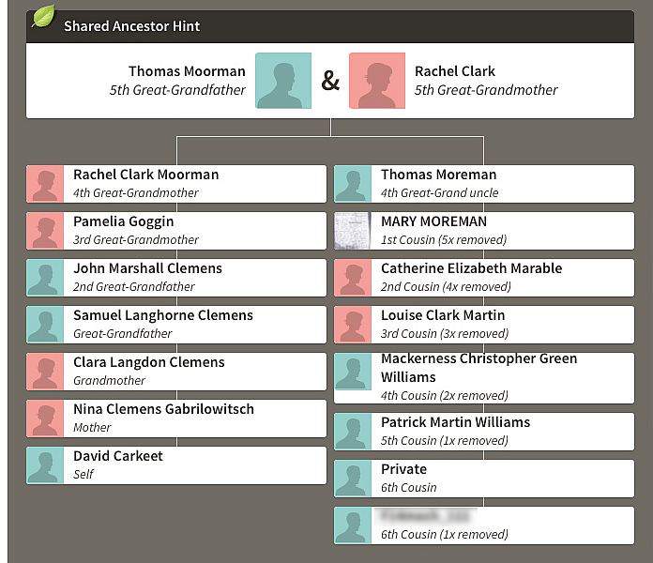Select Louise Clark Martin cousin card
Image resolution: width=653 pixels, height=563 pixels.
pyautogui.click(x=484, y=325)
